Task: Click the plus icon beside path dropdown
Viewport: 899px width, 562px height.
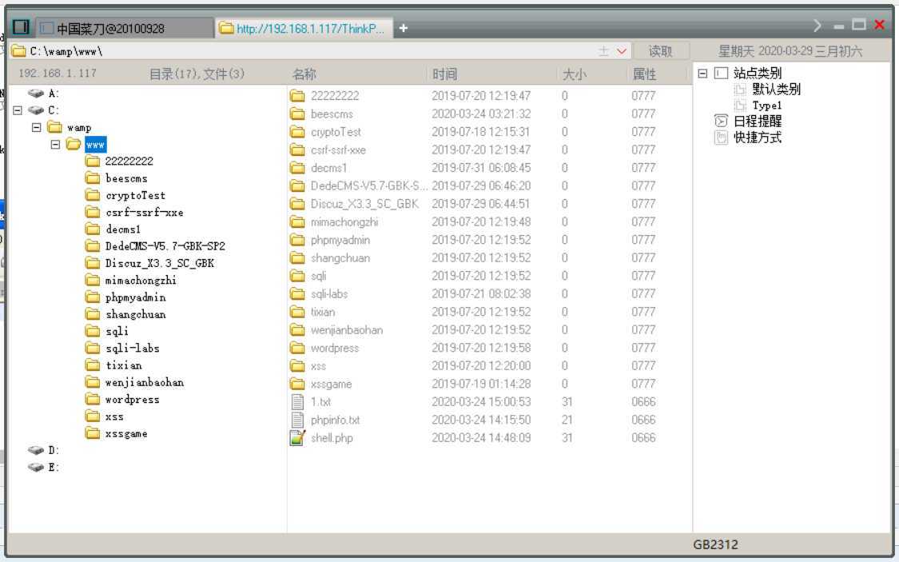Action: pyautogui.click(x=604, y=52)
